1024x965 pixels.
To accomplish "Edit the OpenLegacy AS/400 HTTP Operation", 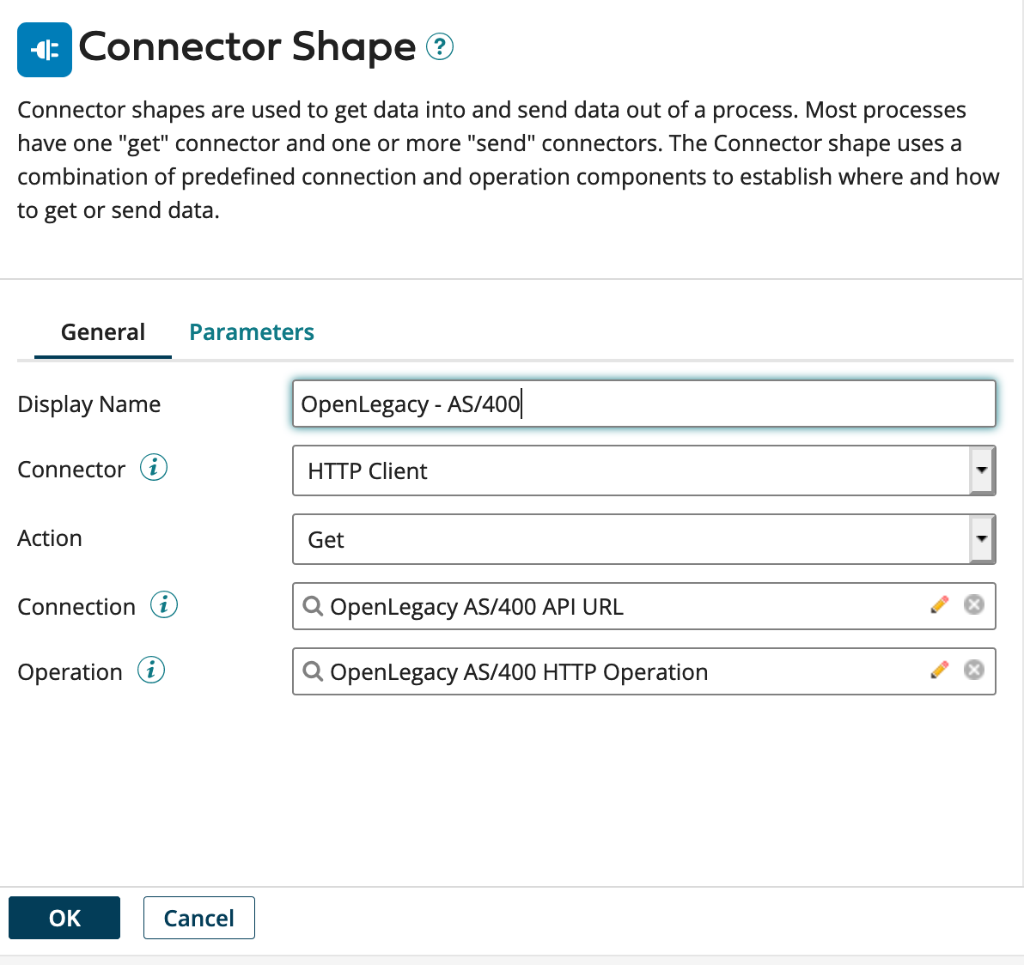I will (x=941, y=671).
